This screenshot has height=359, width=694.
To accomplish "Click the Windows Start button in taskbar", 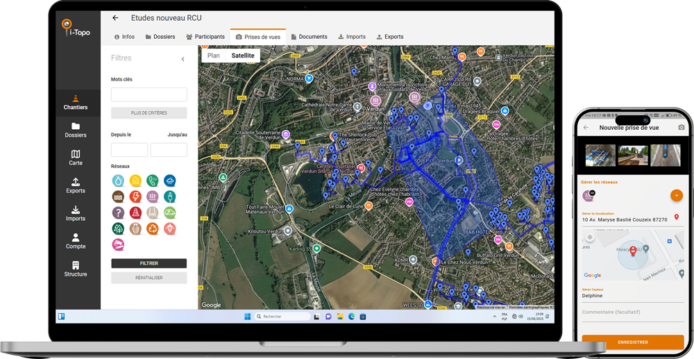I will click(247, 317).
